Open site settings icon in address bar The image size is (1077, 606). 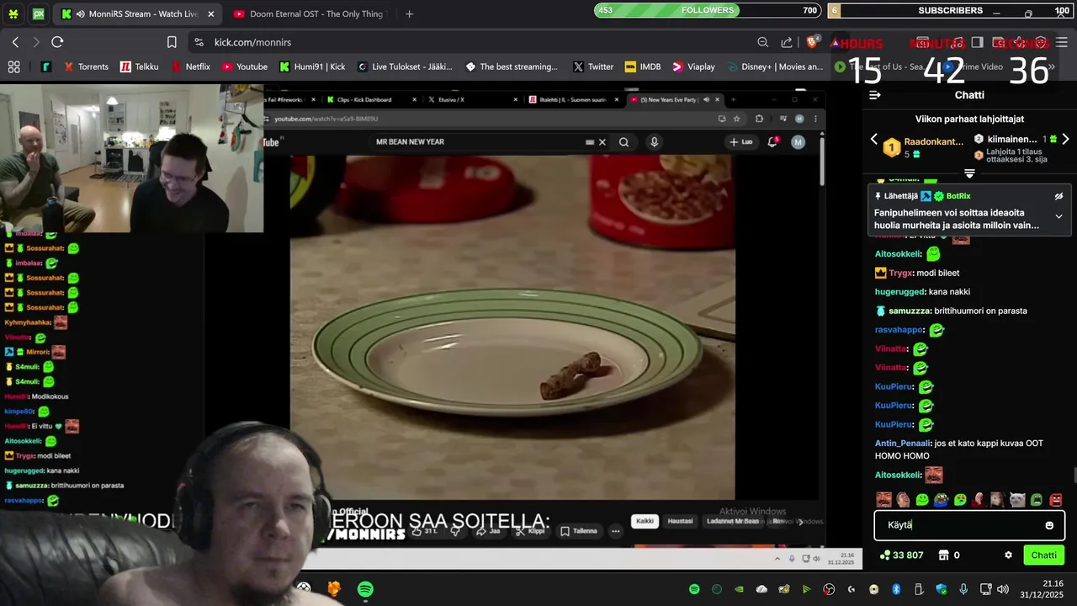199,42
